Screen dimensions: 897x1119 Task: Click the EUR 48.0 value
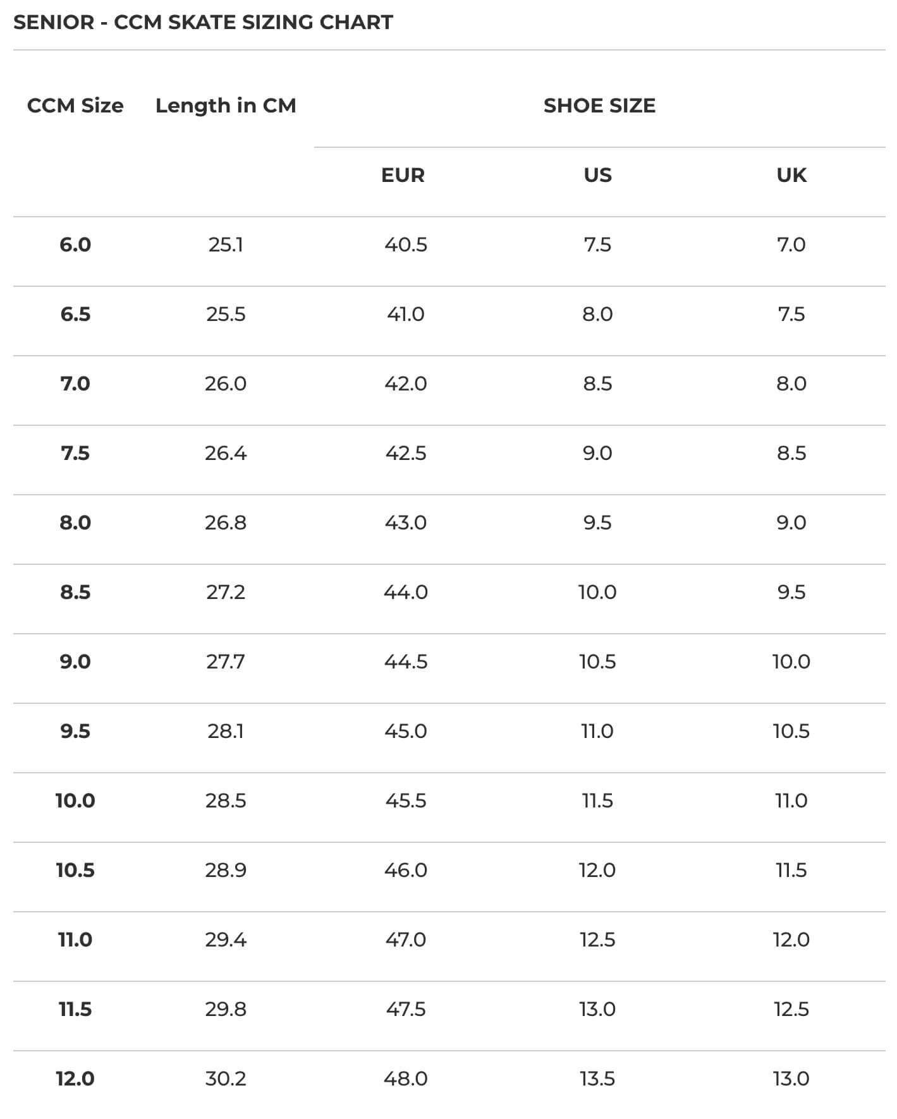406,1079
